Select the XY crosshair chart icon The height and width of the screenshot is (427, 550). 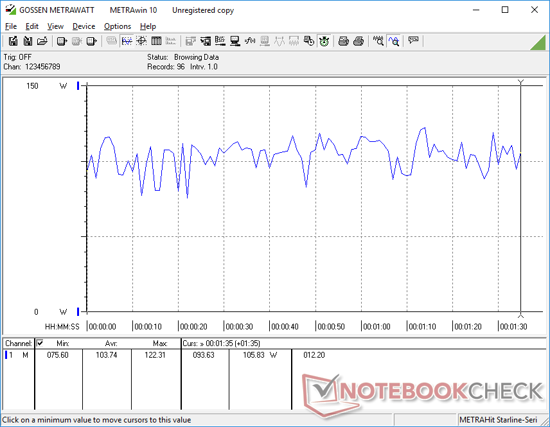[x=141, y=41]
